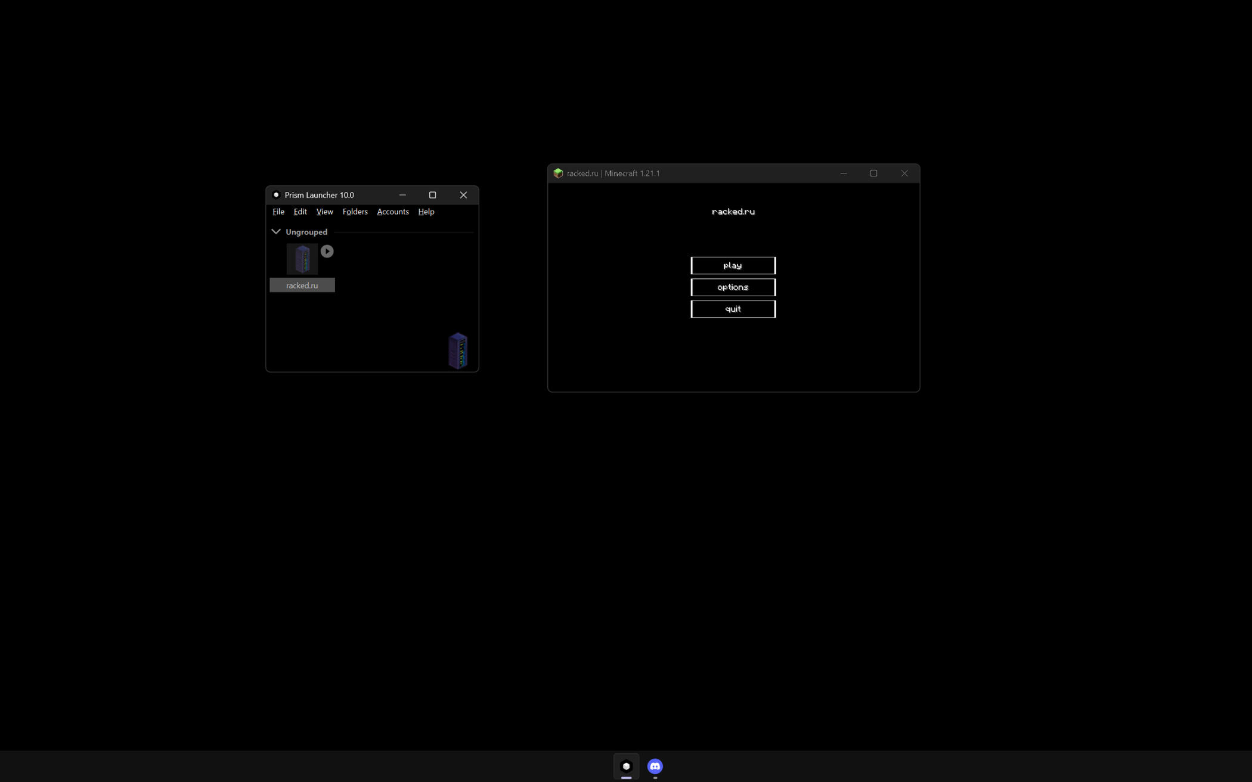Open the Accounts menu
This screenshot has height=782, width=1252.
tap(392, 212)
